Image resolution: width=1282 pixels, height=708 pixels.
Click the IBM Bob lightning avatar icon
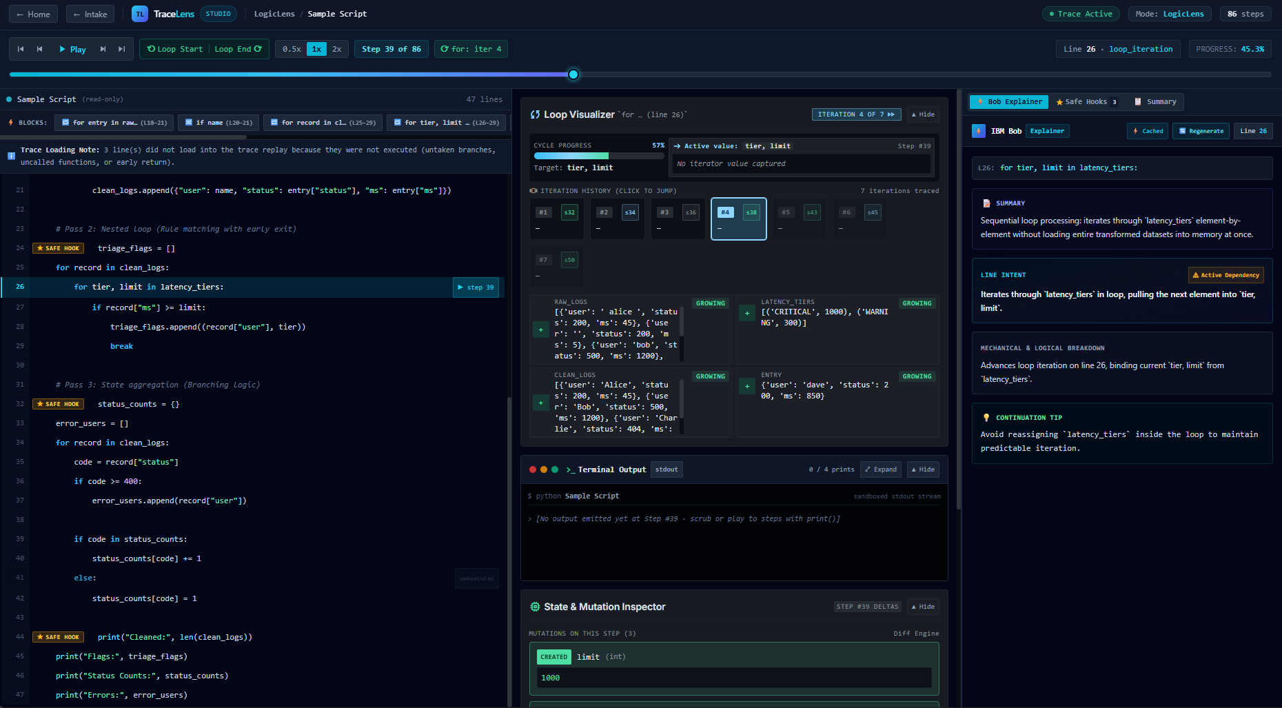click(x=979, y=131)
